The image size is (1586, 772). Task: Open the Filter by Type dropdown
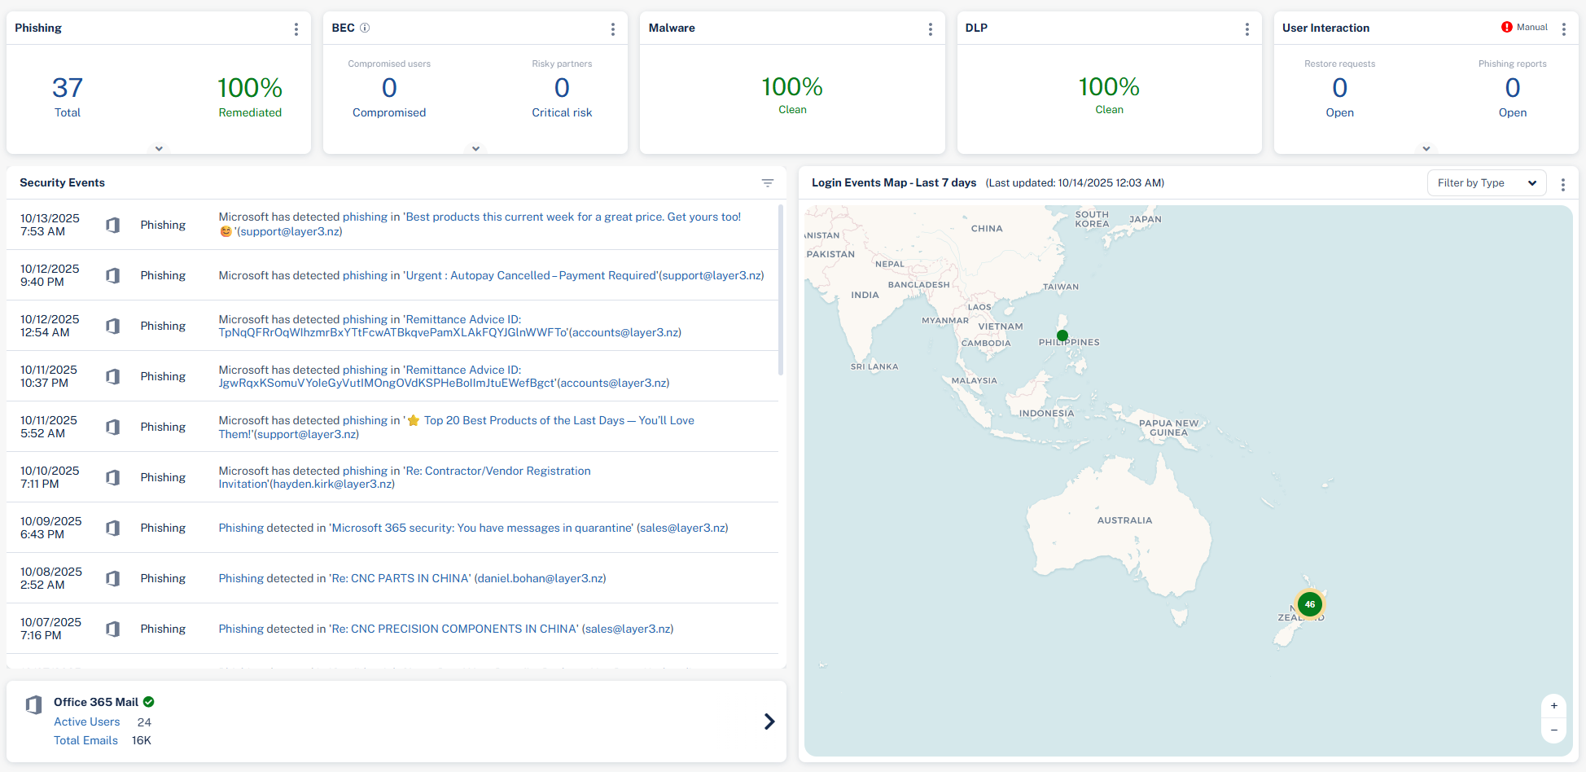coord(1486,183)
